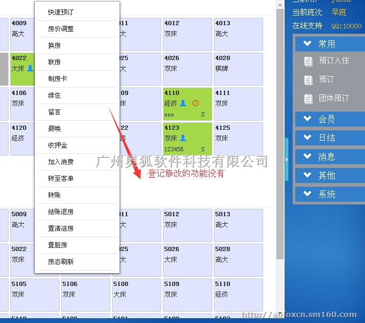Viewport: 365px width, 323px height.
Task: Choose 结账退房 menu entry
Action: tap(77, 212)
